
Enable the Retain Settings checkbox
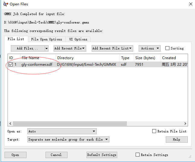click(138, 155)
